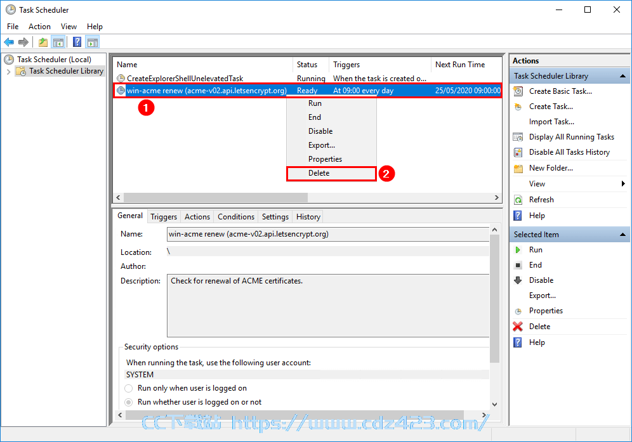The width and height of the screenshot is (632, 442).
Task: Click the clock icon of win-acme renew task row
Action: 121,91
